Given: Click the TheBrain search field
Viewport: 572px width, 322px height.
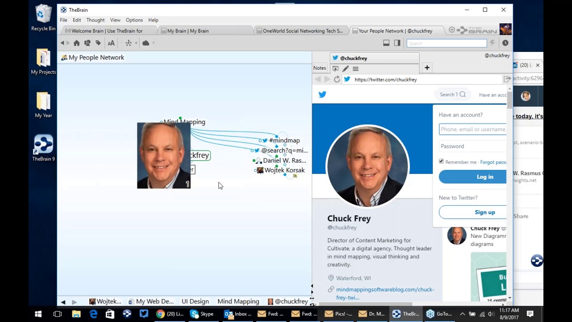Looking at the screenshot, I should (446, 43).
